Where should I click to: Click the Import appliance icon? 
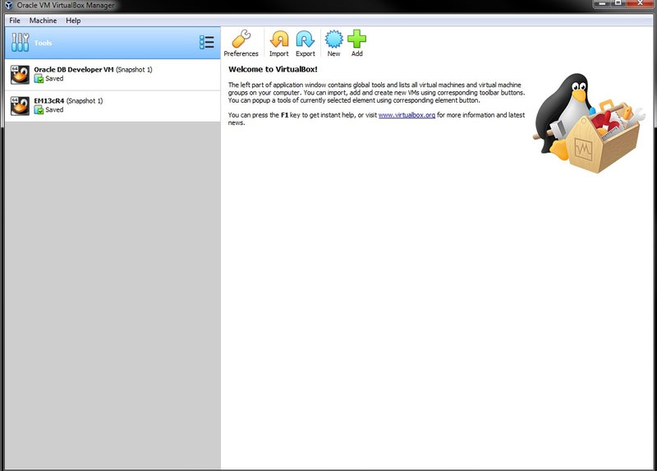coord(279,39)
